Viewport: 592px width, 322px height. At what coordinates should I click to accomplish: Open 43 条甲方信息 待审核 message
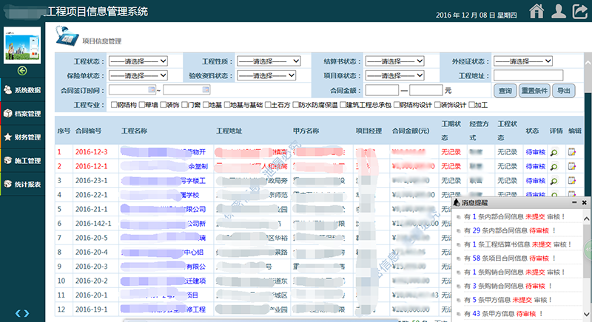pos(503,314)
